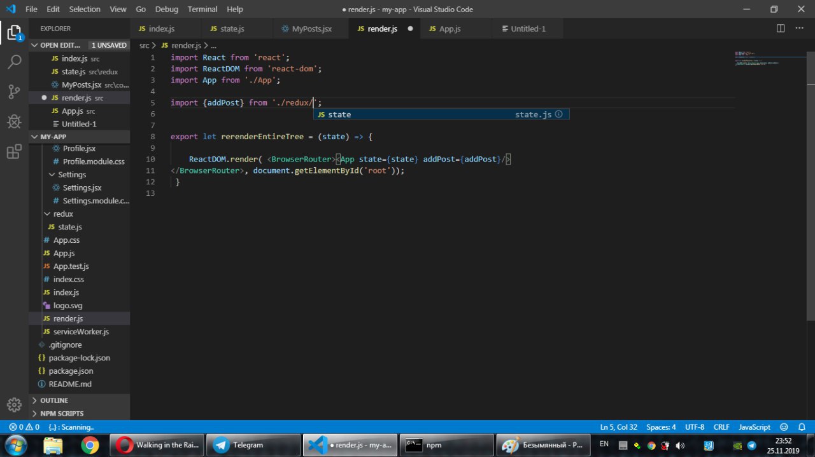The image size is (815, 457).
Task: Click the notifications bell in status bar
Action: [801, 427]
